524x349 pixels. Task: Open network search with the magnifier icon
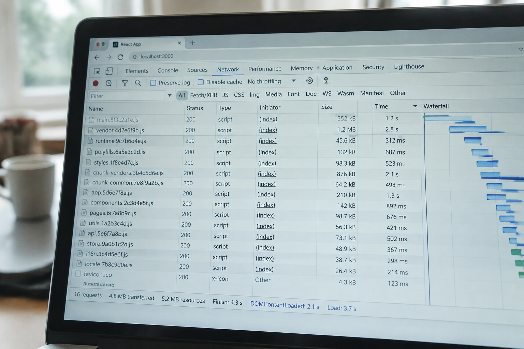click(138, 82)
